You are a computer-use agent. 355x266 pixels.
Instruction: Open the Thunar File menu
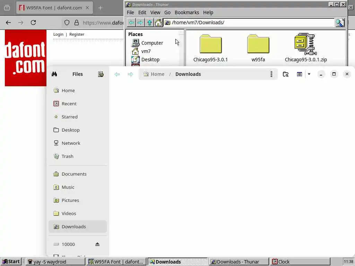point(130,12)
